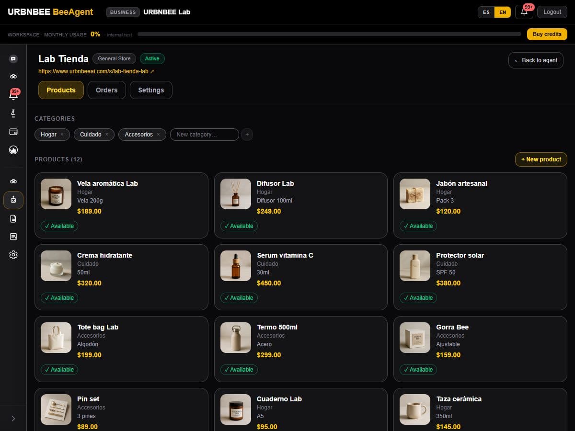575x431 pixels.
Task: Click the Buy credits button
Action: click(547, 34)
